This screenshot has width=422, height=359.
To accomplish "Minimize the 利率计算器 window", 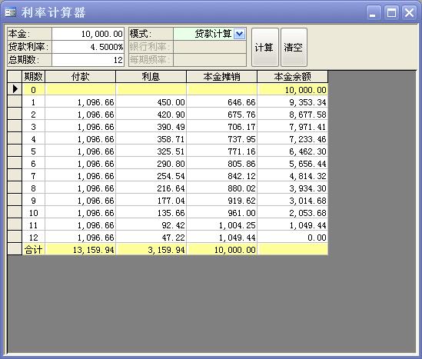I will (374, 12).
